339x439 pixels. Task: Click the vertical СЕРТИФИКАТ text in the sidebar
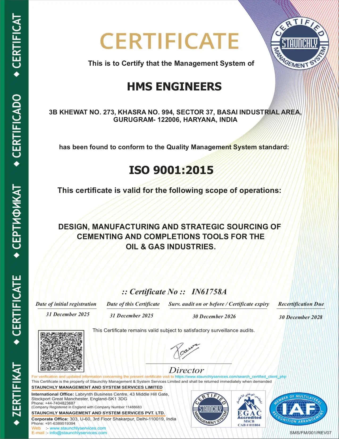[x=17, y=217]
